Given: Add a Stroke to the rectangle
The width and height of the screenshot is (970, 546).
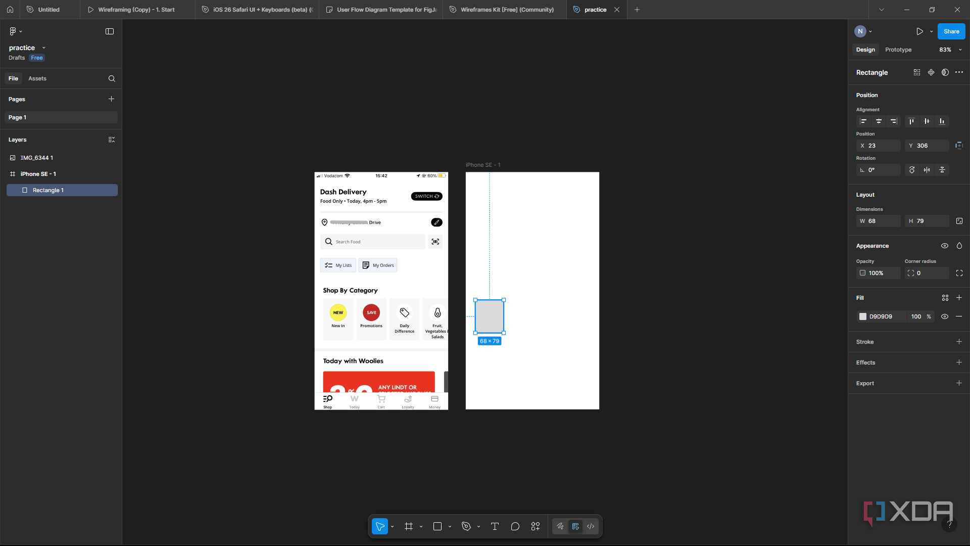Looking at the screenshot, I should click(x=959, y=342).
